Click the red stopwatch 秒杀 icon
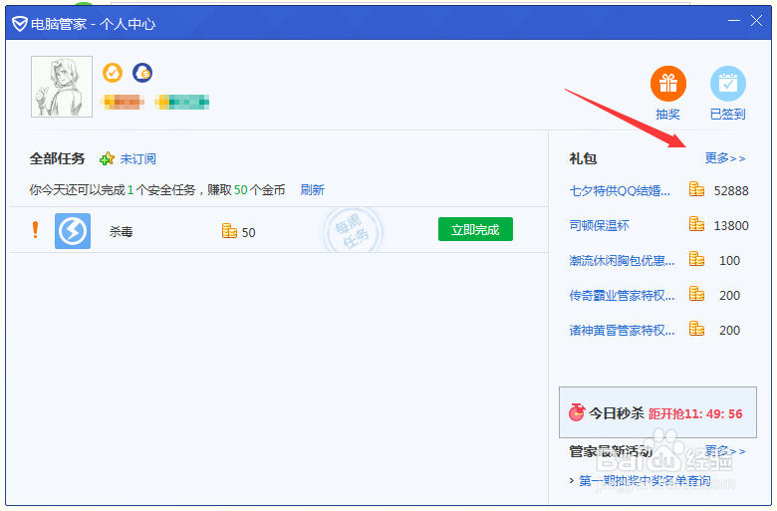The image size is (777, 511). point(577,412)
